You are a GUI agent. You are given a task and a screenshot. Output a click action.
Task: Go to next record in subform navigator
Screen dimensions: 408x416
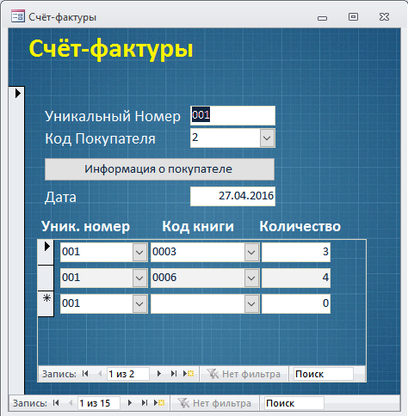159,374
